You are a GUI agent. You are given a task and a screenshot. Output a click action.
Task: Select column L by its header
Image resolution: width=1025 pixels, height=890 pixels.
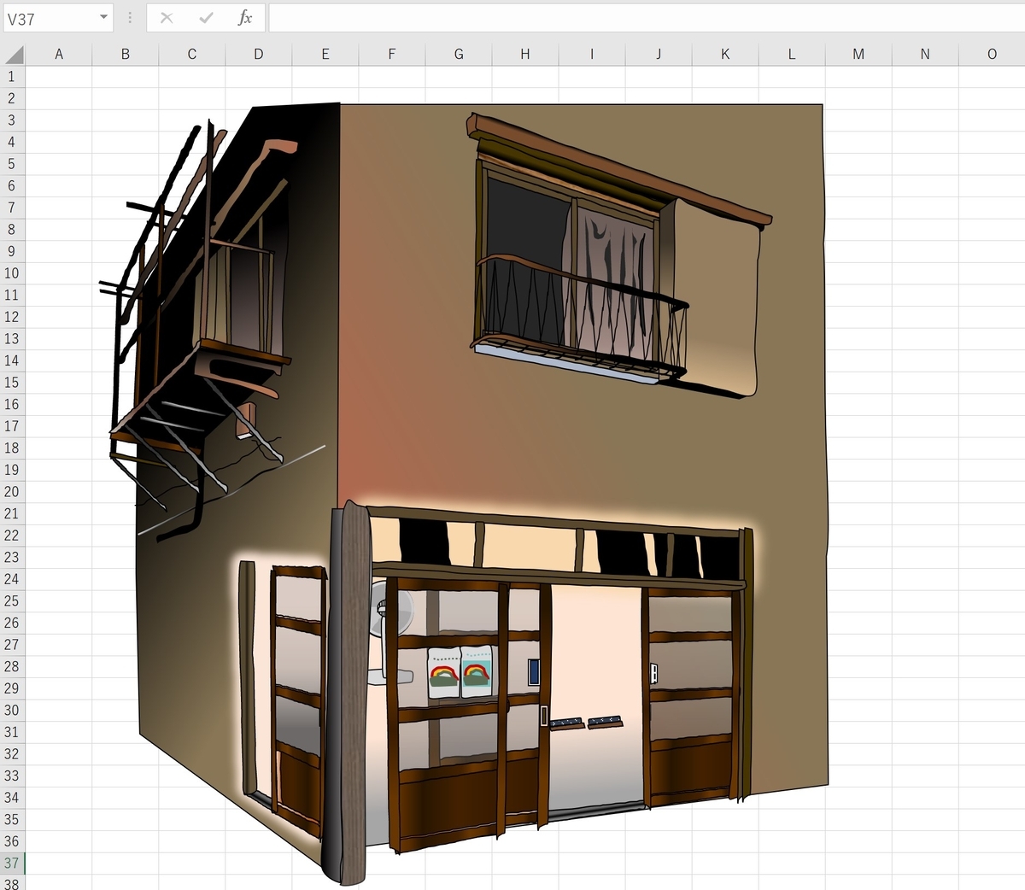tap(792, 55)
